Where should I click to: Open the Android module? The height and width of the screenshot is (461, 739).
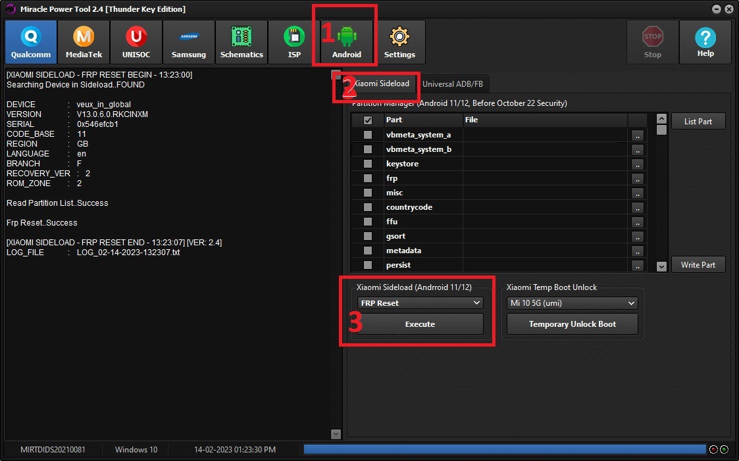click(347, 42)
